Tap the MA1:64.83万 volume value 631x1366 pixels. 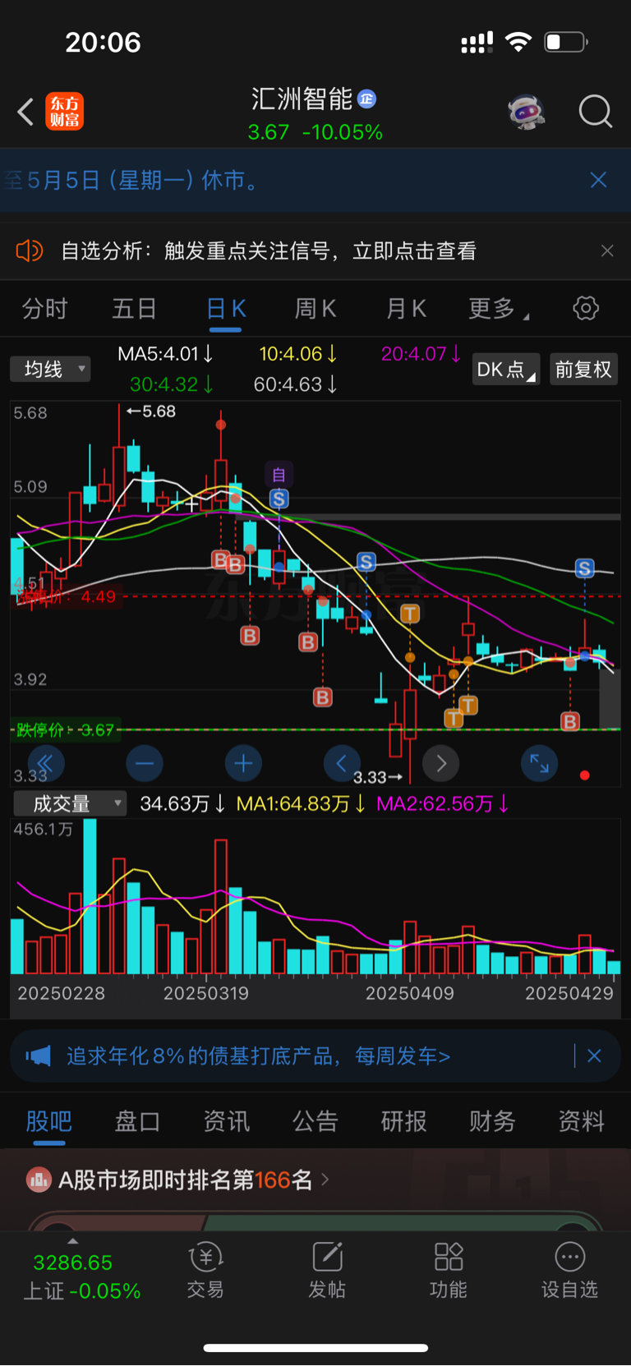click(301, 803)
